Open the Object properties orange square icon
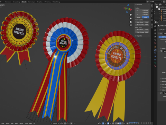Image resolution: width=166 pixels, height=125 pixels. (155, 47)
